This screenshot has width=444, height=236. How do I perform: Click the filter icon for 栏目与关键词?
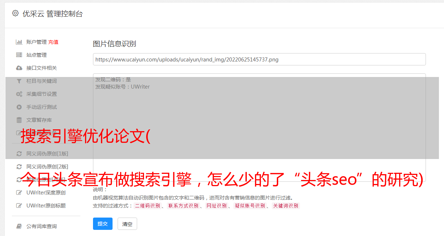tap(19, 81)
